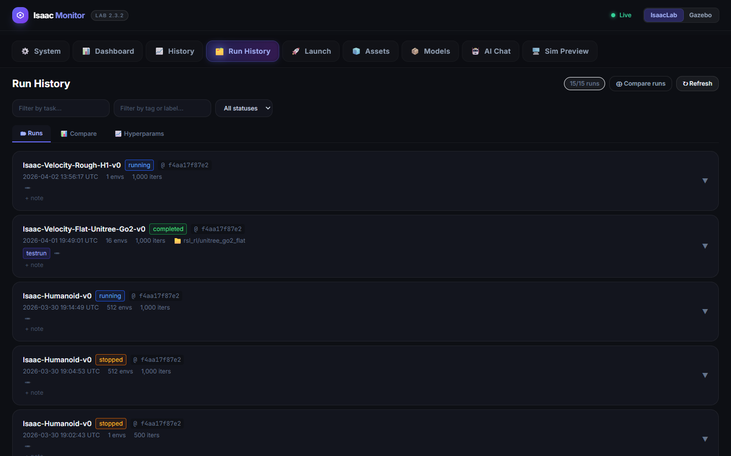The width and height of the screenshot is (731, 456).
Task: Open the Assets tab
Action: click(x=371, y=51)
